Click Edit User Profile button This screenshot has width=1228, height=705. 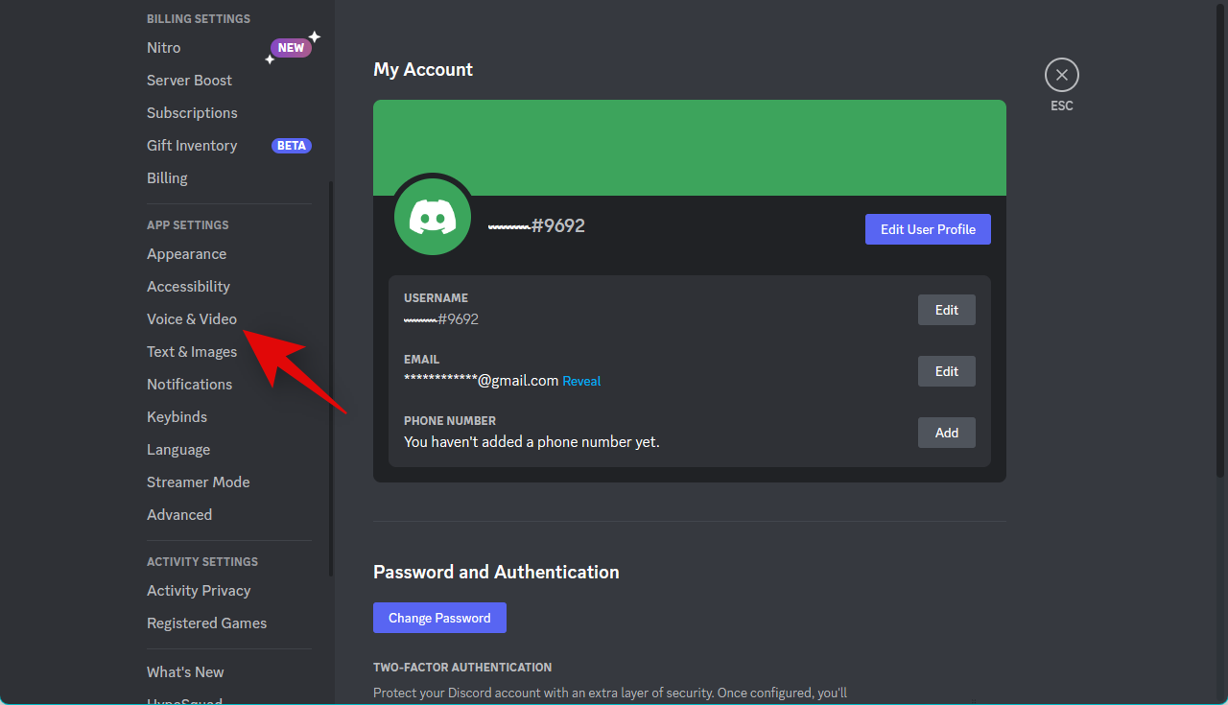928,229
